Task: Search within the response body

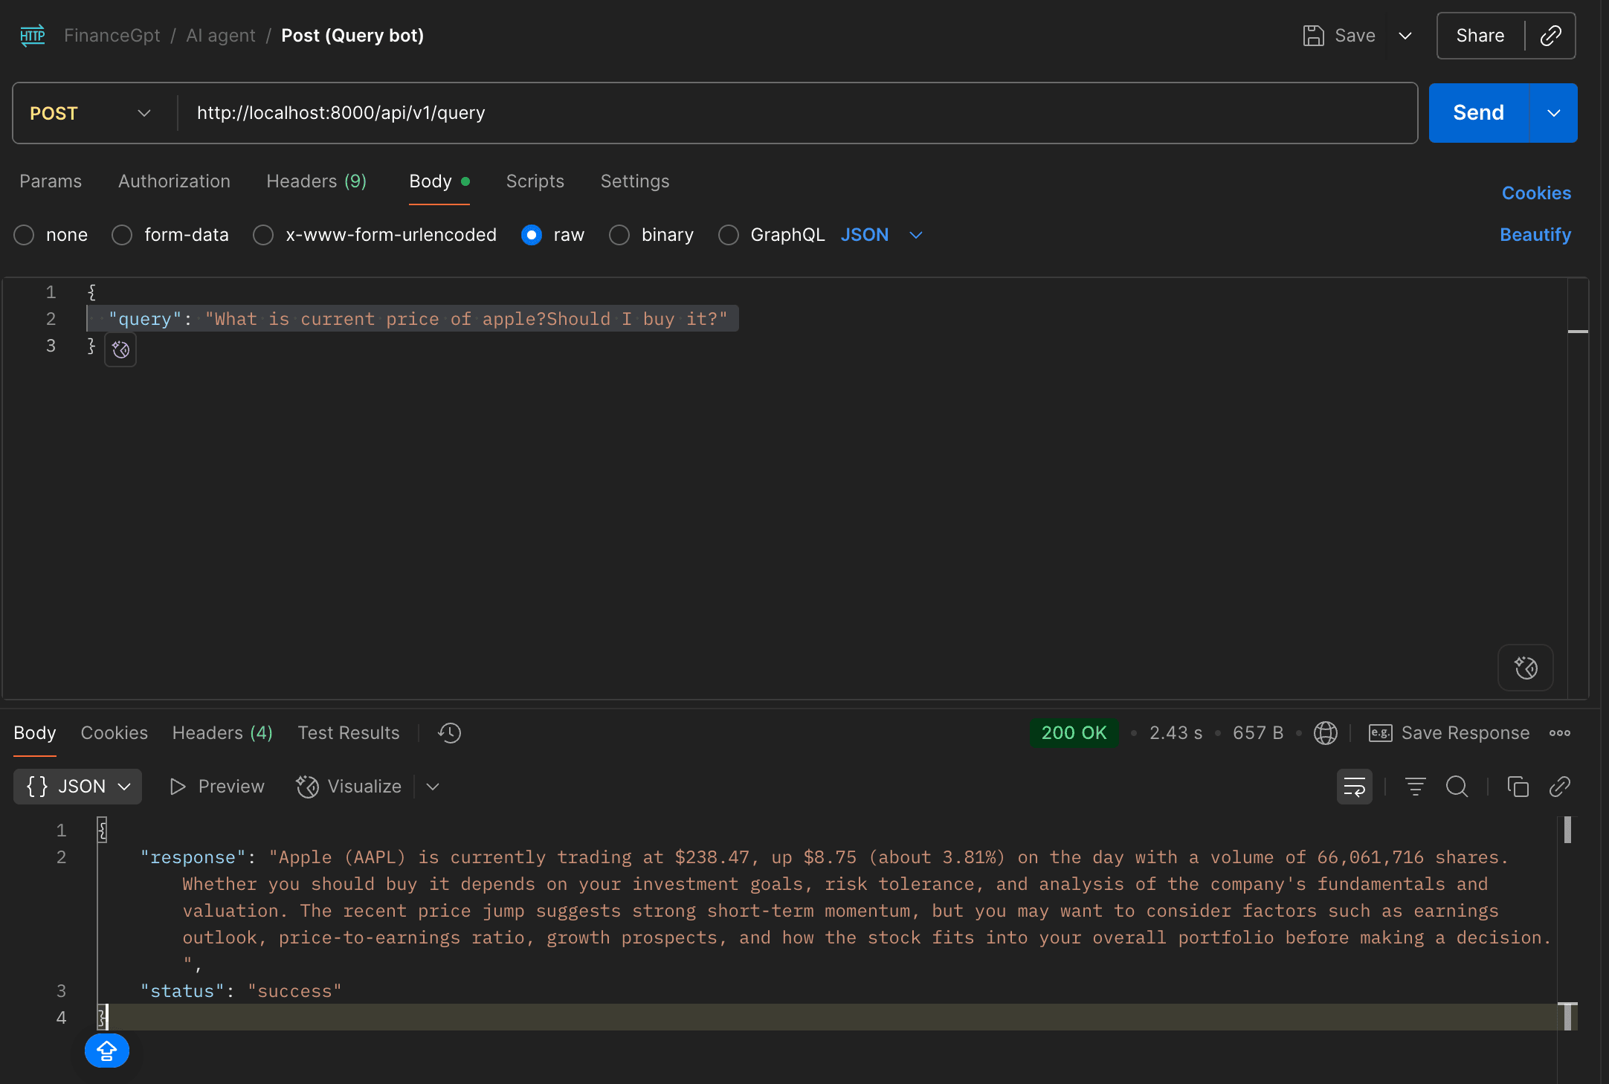Action: (x=1457, y=787)
